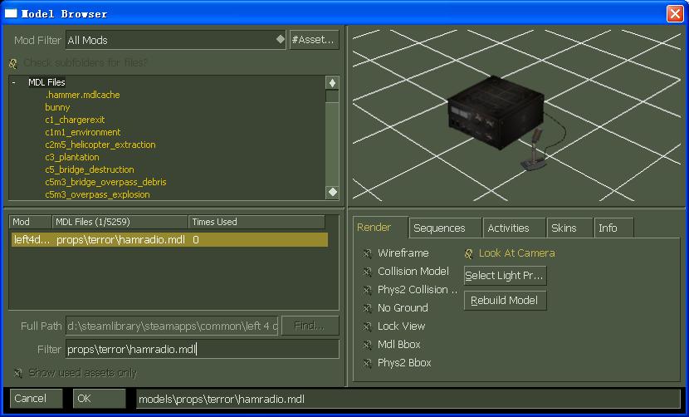This screenshot has width=689, height=417.
Task: Select the .hammer.mdlcache folder
Action: click(x=82, y=95)
